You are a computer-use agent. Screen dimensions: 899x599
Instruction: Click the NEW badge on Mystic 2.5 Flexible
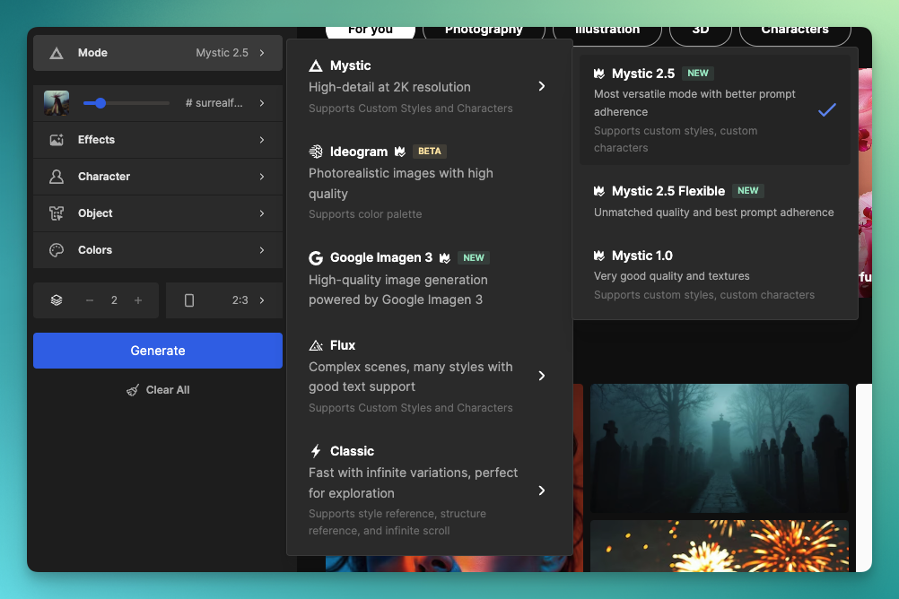coord(747,191)
